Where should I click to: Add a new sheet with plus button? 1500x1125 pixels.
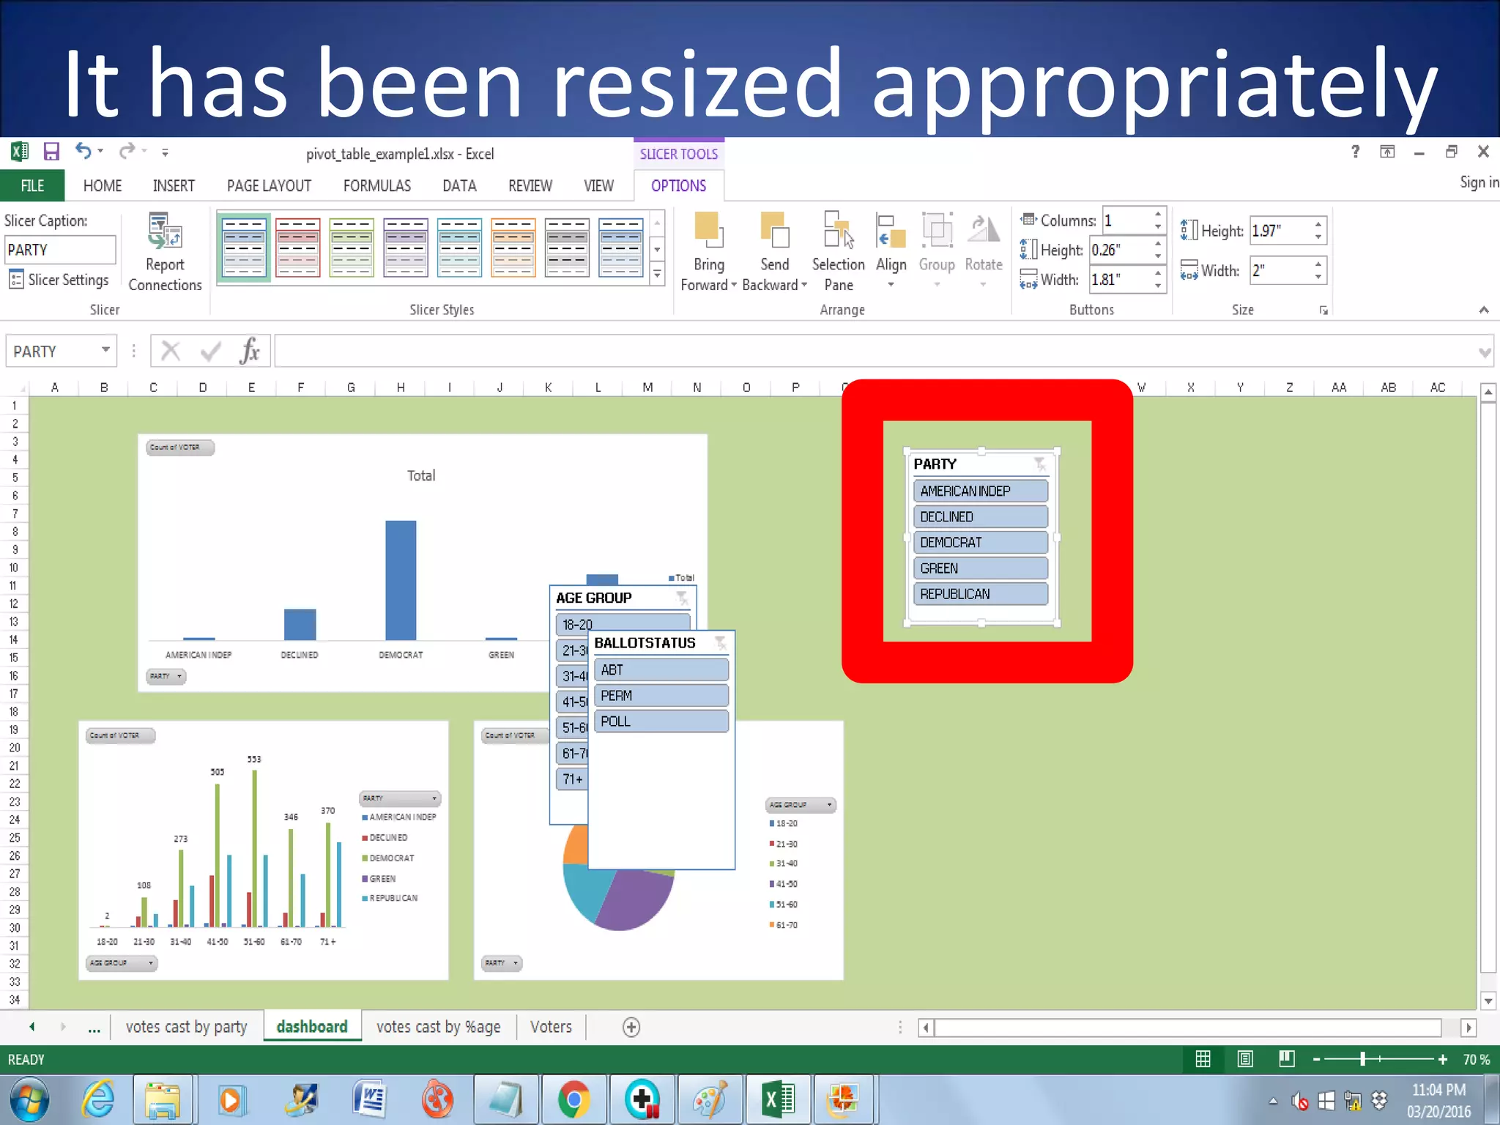tap(631, 1027)
